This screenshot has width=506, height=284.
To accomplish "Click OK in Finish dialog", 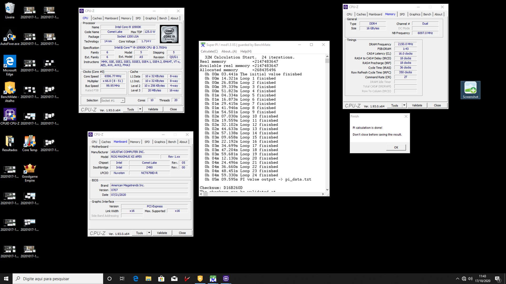I will tap(396, 148).
